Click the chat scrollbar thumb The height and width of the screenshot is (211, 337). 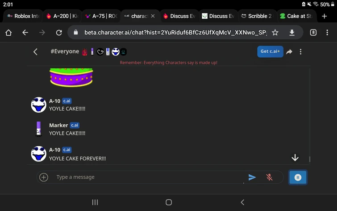point(309,159)
